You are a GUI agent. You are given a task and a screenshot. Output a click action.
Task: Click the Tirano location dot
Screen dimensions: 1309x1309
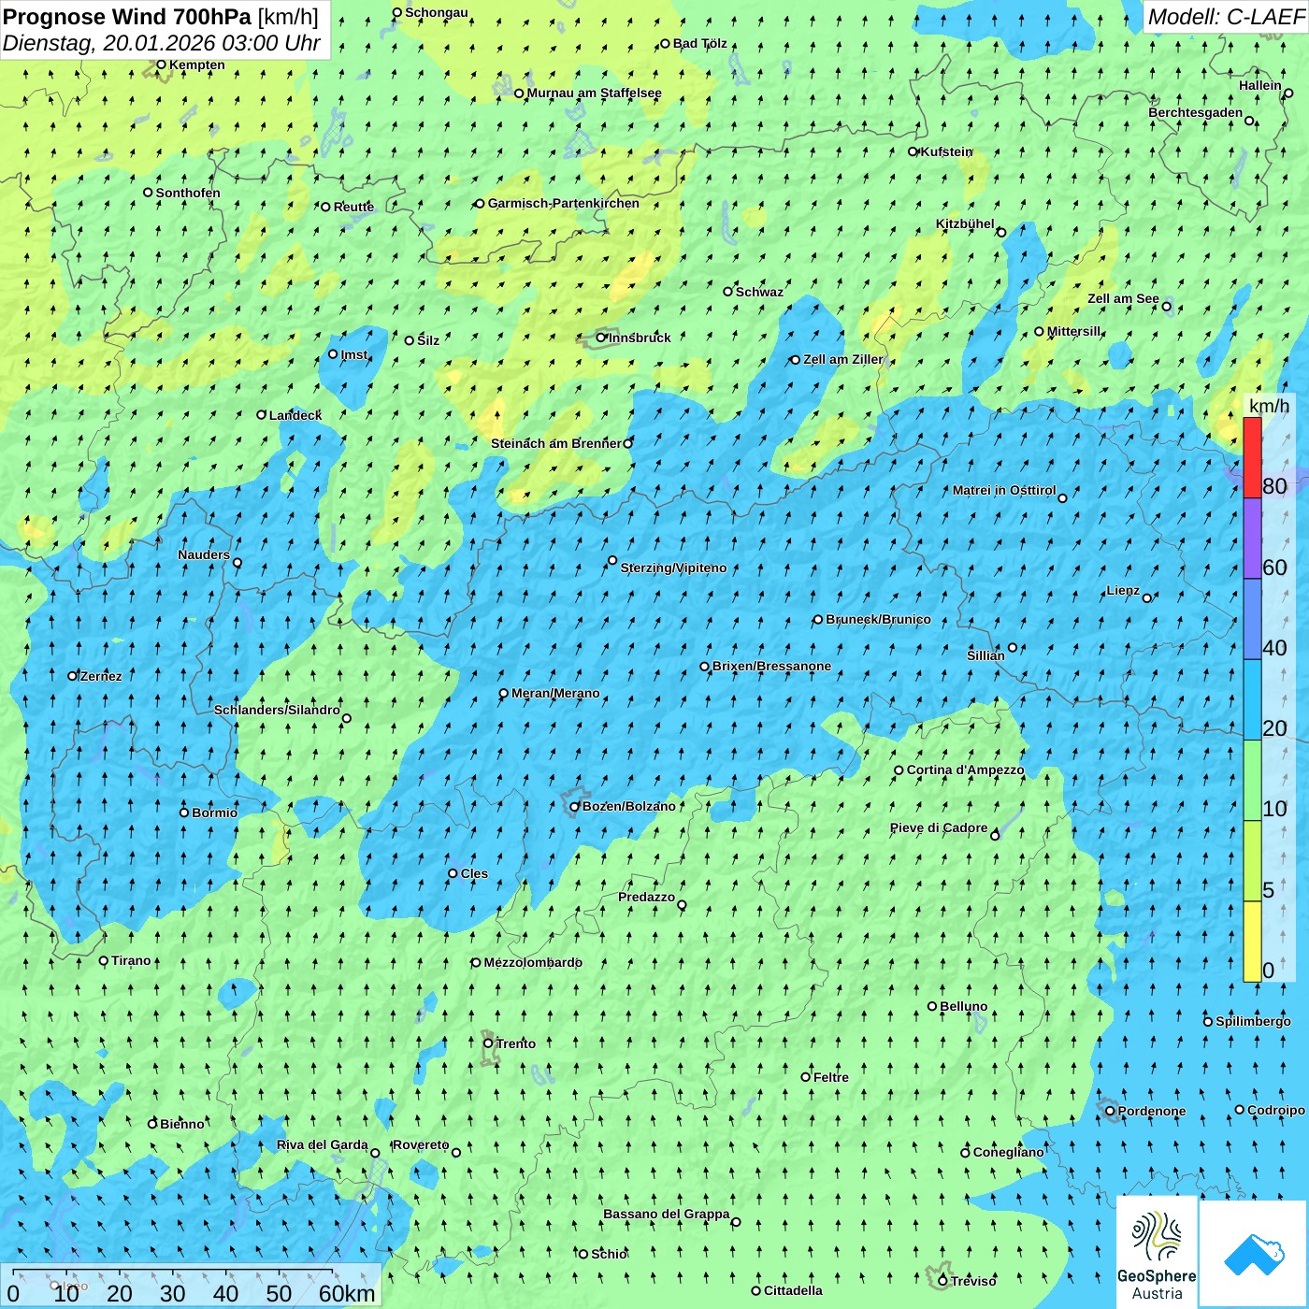pos(104,961)
